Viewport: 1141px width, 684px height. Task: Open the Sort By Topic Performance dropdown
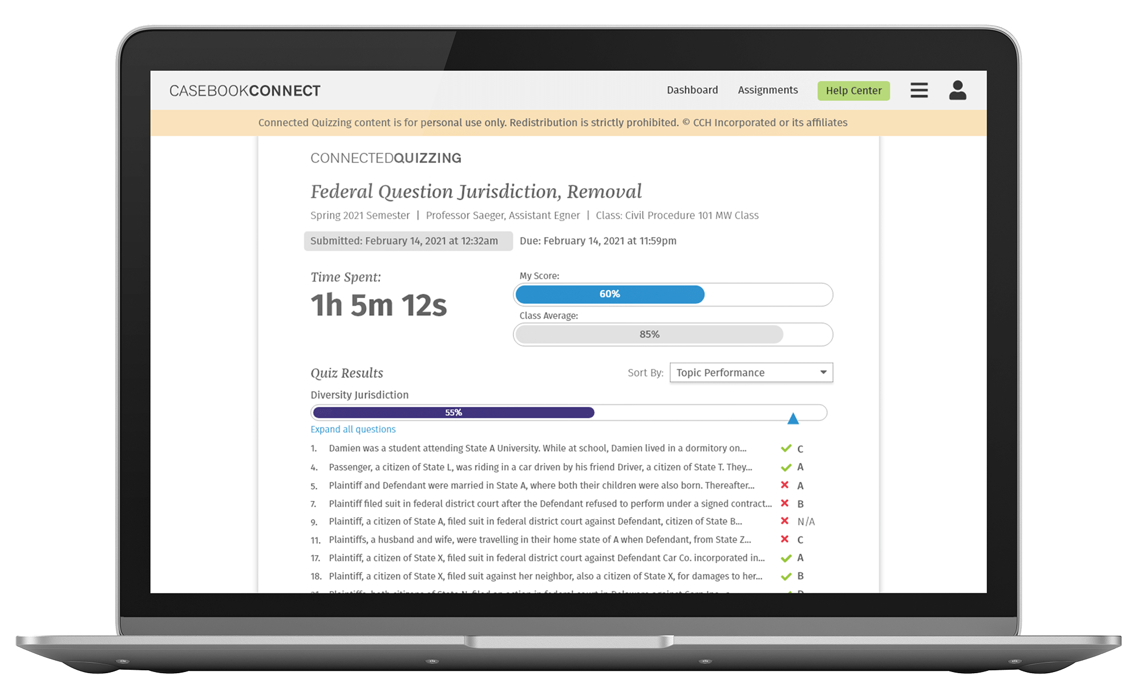(x=750, y=373)
